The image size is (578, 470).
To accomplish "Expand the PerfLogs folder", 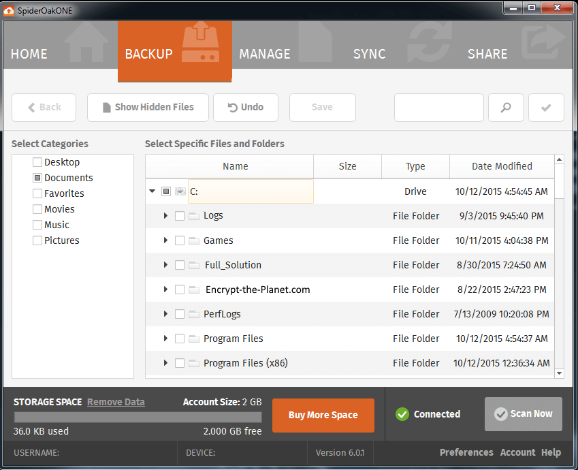I will click(165, 314).
